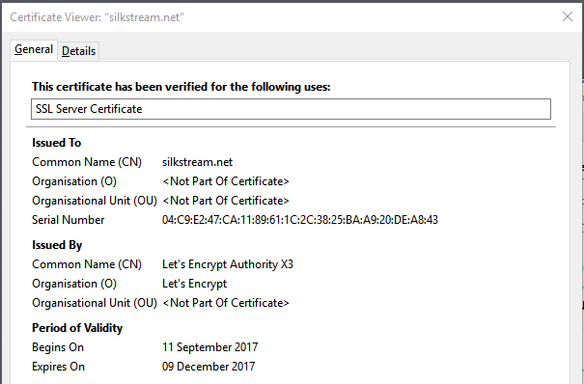Close the Certificate Viewer window
The width and height of the screenshot is (584, 384).
(x=568, y=16)
